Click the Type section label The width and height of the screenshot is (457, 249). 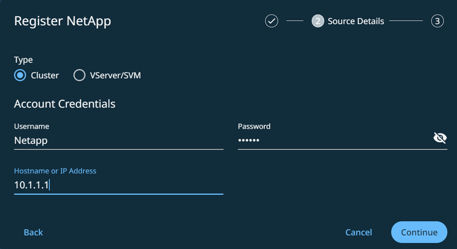point(23,60)
